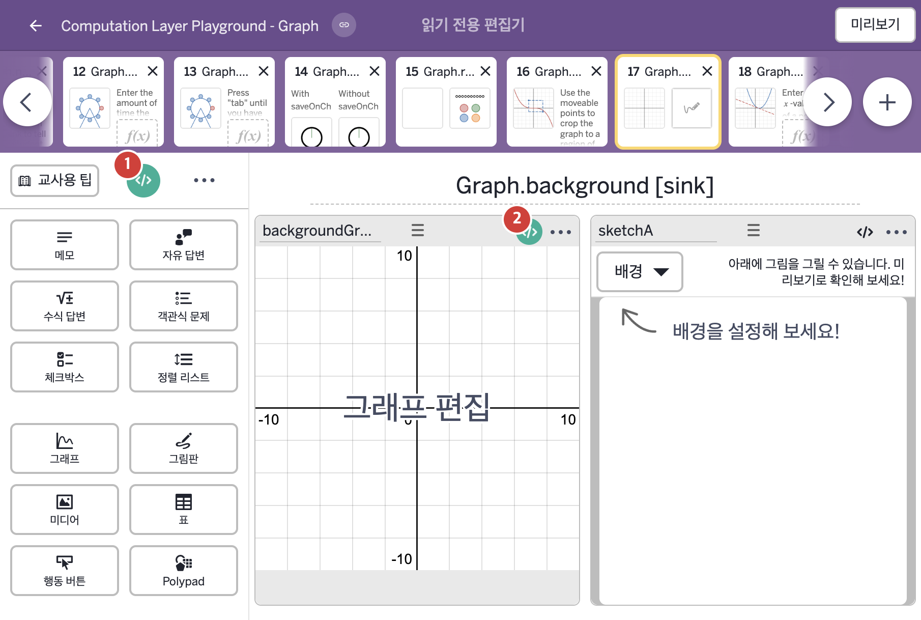Close screen 12 tab
The image size is (921, 620).
click(153, 71)
